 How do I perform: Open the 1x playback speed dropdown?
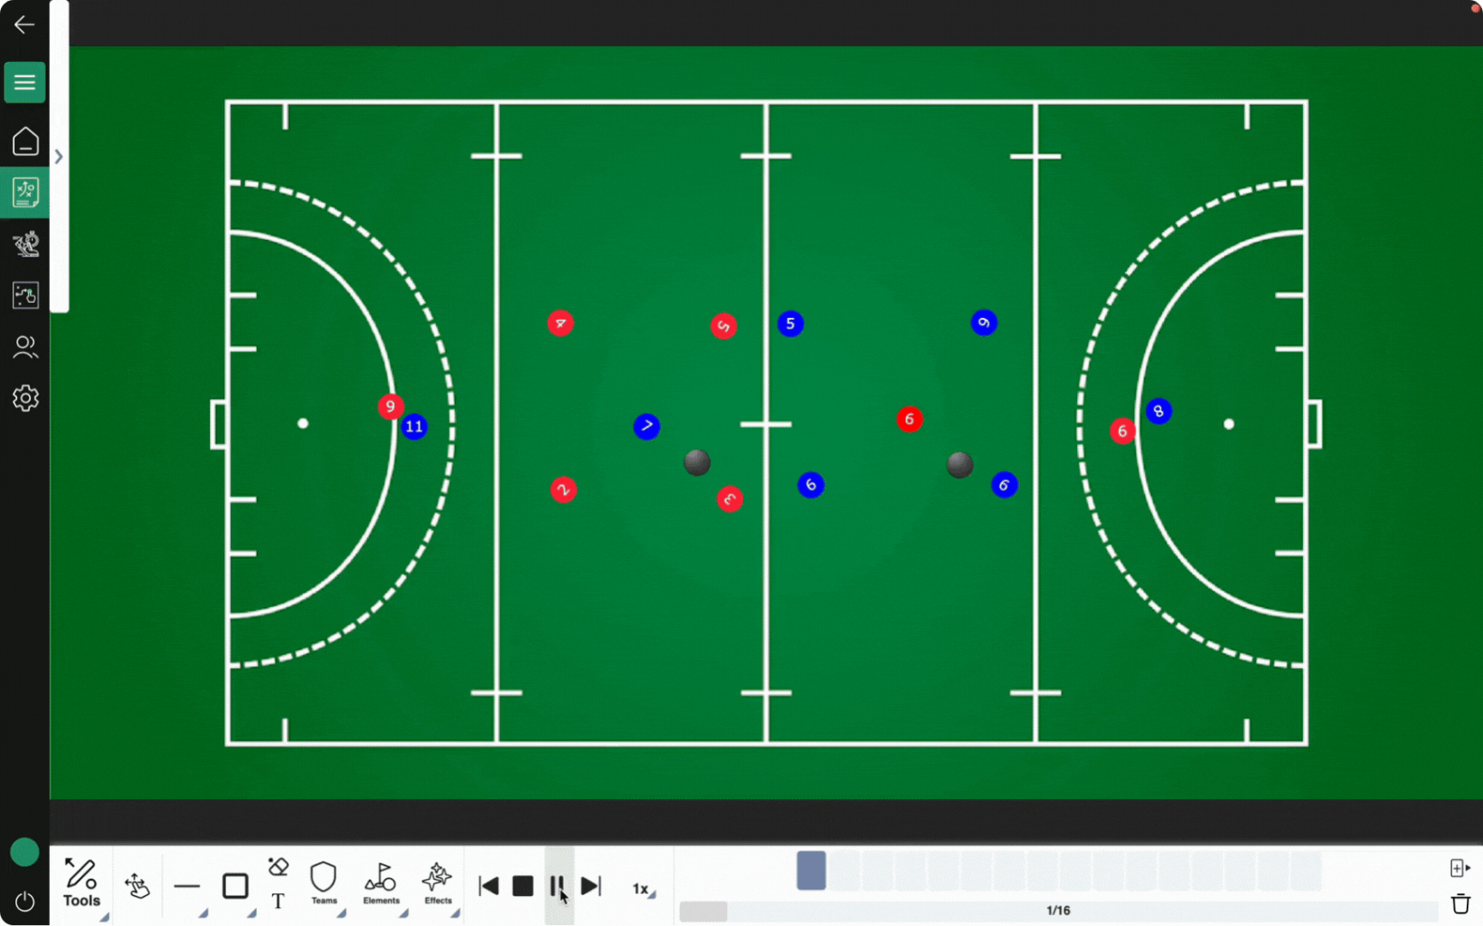click(x=643, y=889)
